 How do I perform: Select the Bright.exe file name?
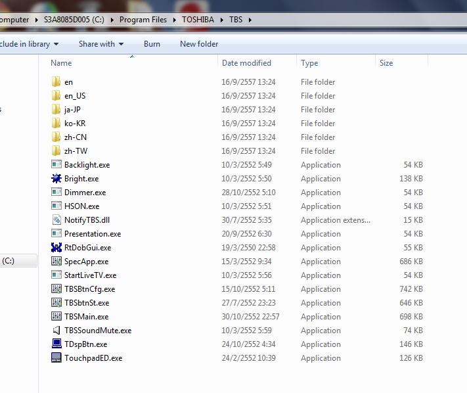tap(81, 179)
